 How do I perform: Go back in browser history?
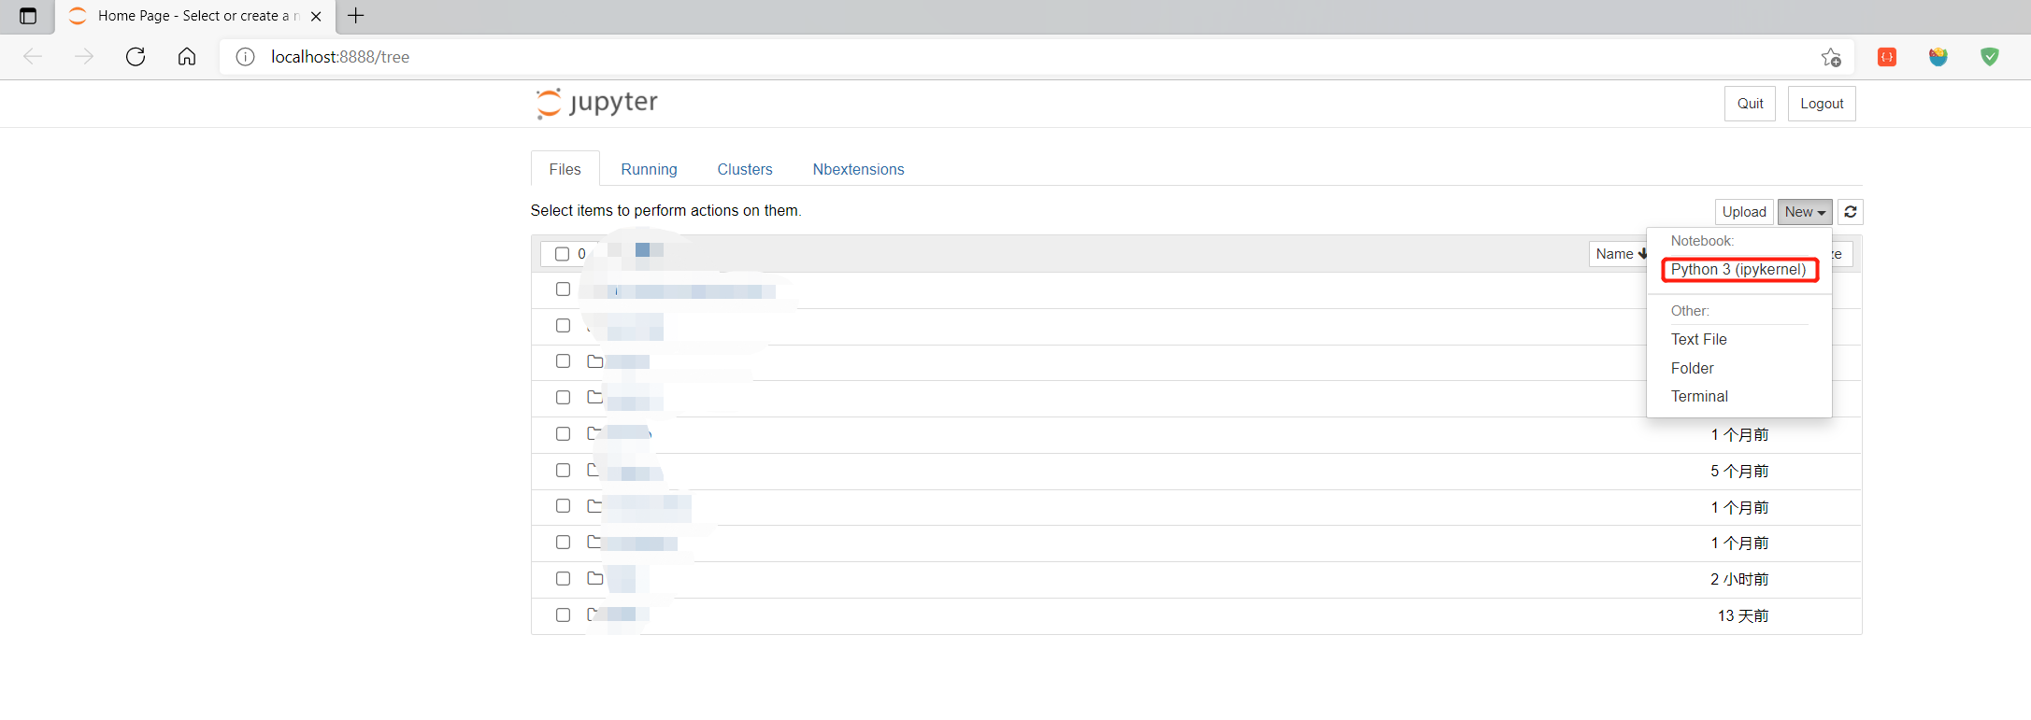33,57
